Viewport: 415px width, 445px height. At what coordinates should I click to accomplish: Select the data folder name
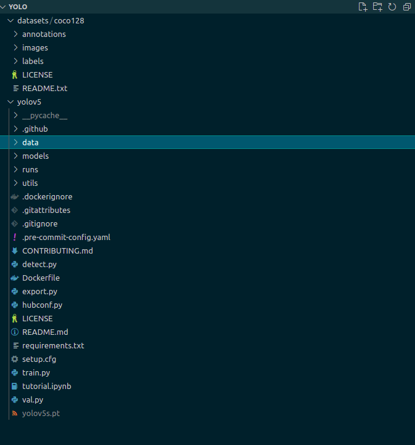click(x=30, y=142)
